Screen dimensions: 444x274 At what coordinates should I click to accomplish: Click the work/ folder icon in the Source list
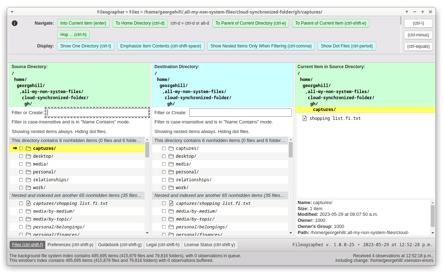(x=29, y=188)
